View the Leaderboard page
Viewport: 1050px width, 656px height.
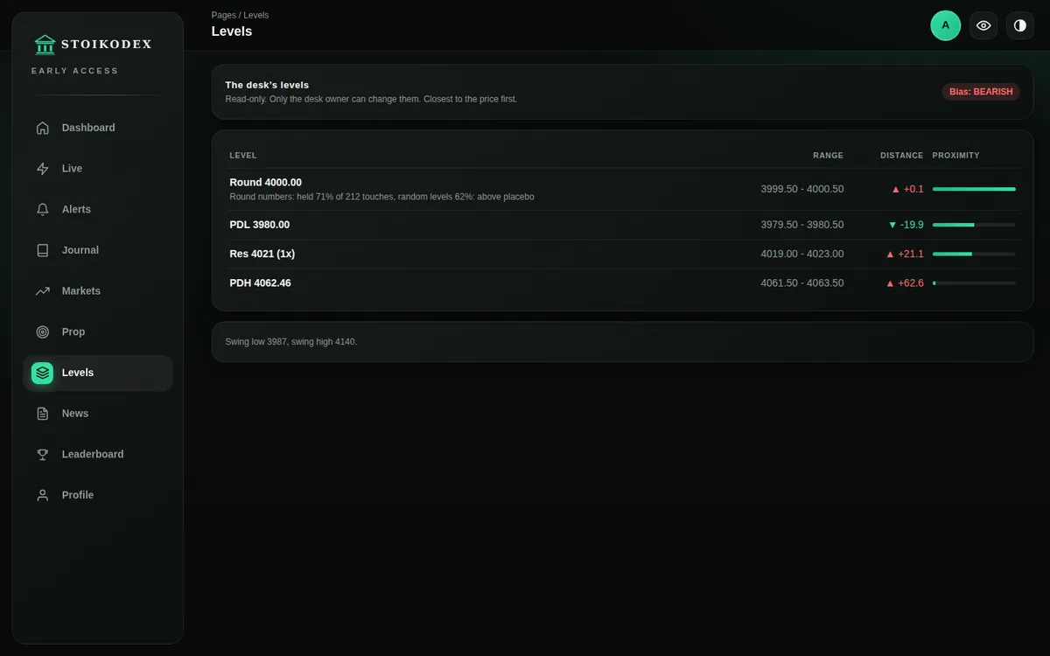pos(98,455)
